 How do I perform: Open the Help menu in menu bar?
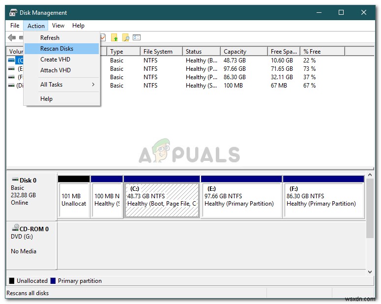78,26
